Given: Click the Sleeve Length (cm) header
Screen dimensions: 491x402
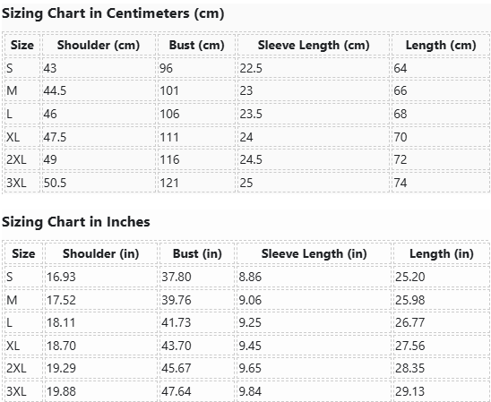Looking at the screenshot, I should click(x=314, y=45).
